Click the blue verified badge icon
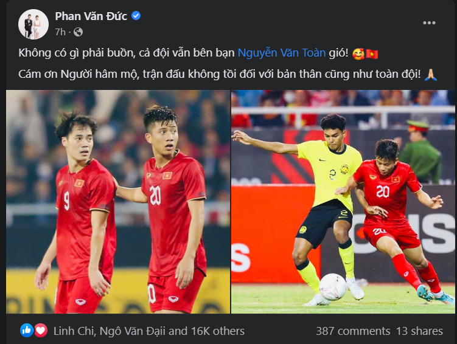The image size is (457, 344). tap(136, 16)
